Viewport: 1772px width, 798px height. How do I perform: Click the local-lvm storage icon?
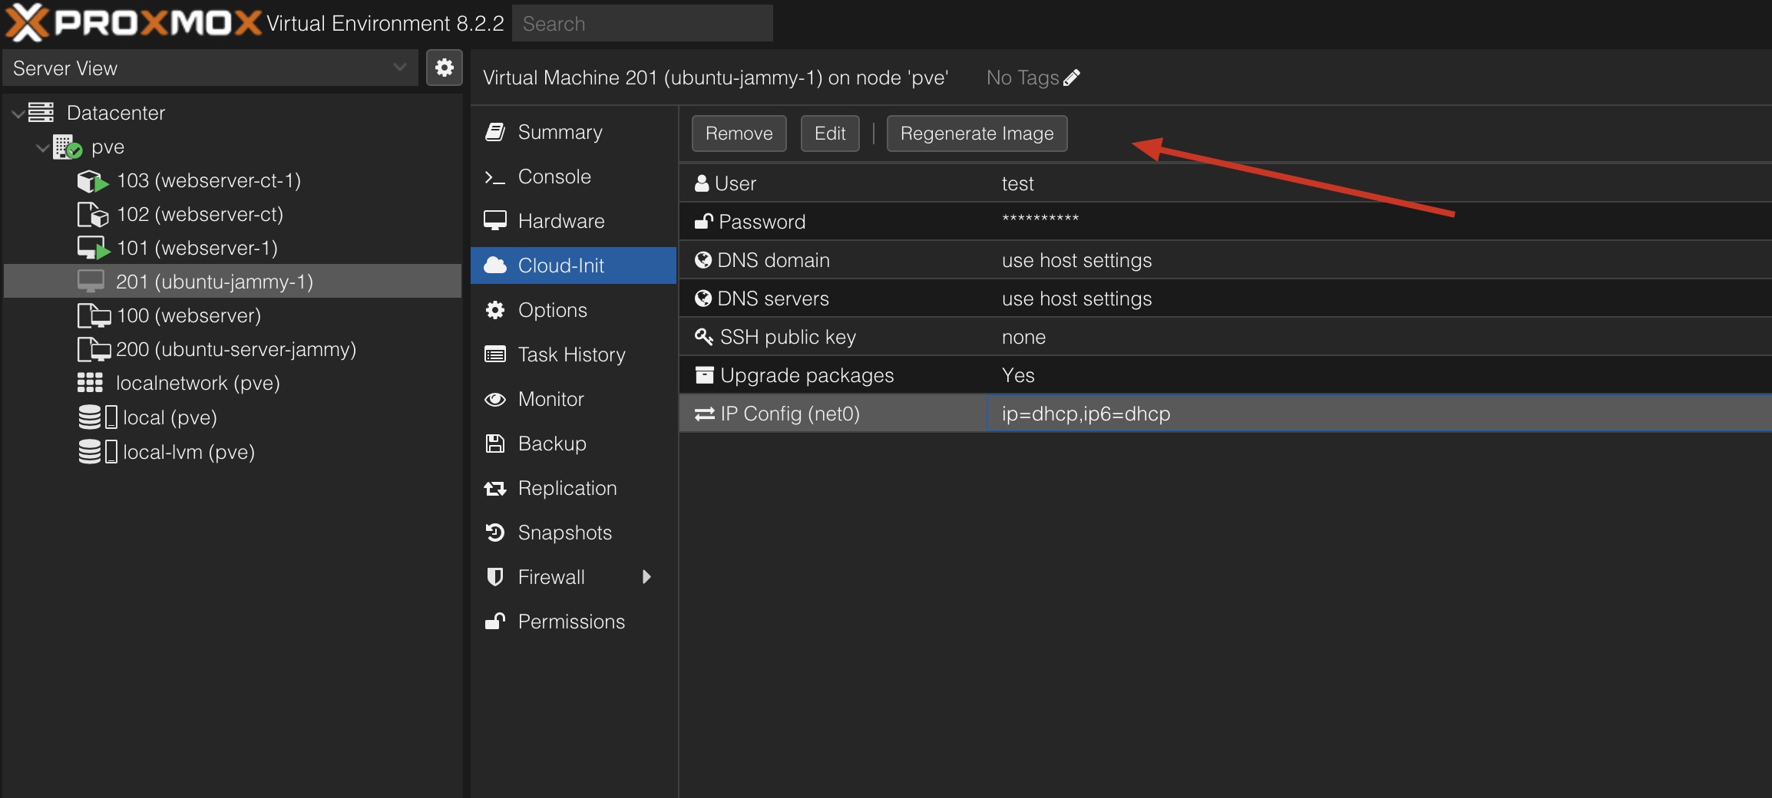(98, 452)
